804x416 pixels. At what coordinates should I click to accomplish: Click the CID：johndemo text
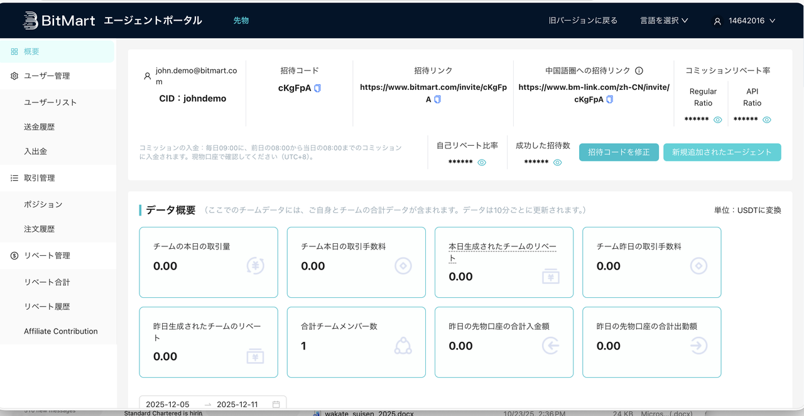[192, 99]
